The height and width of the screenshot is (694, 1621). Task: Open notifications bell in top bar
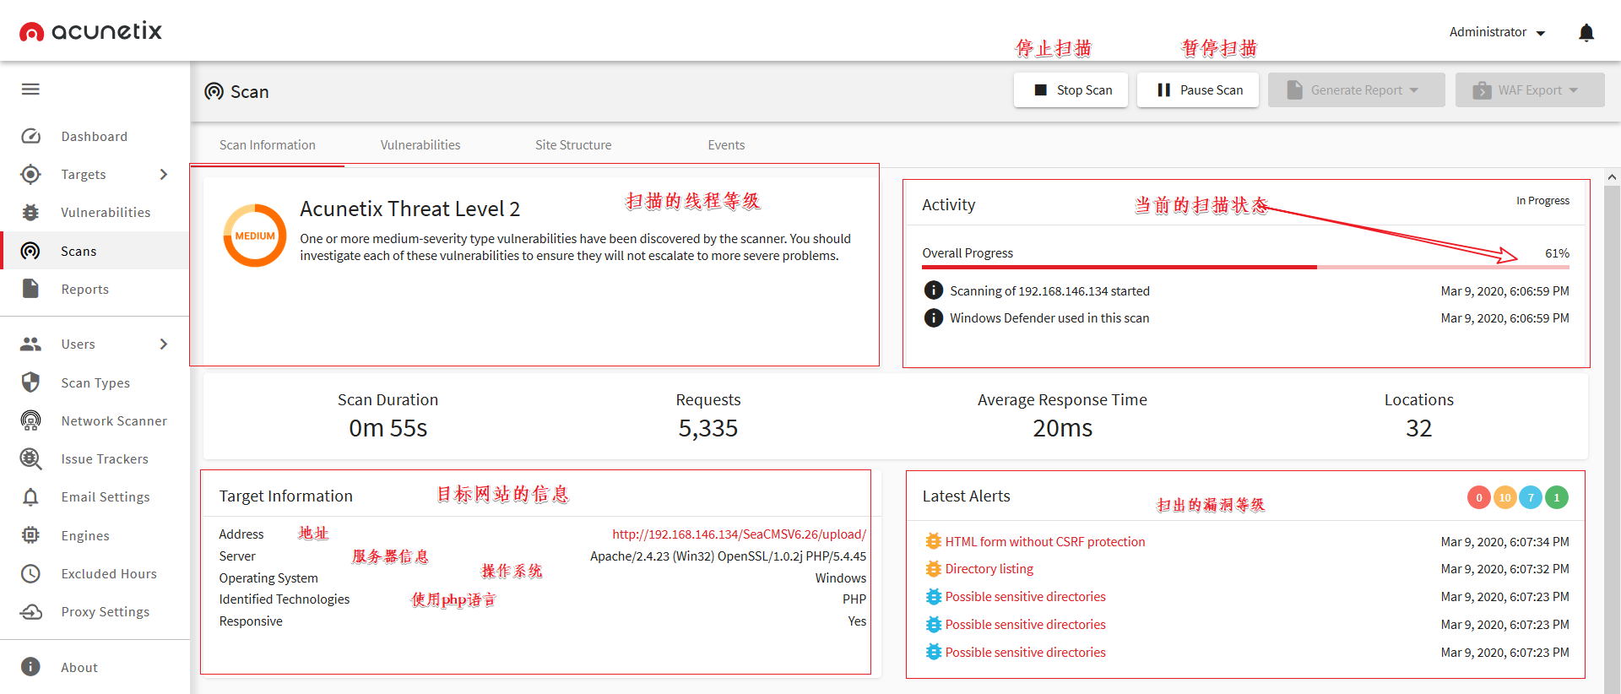[1586, 32]
